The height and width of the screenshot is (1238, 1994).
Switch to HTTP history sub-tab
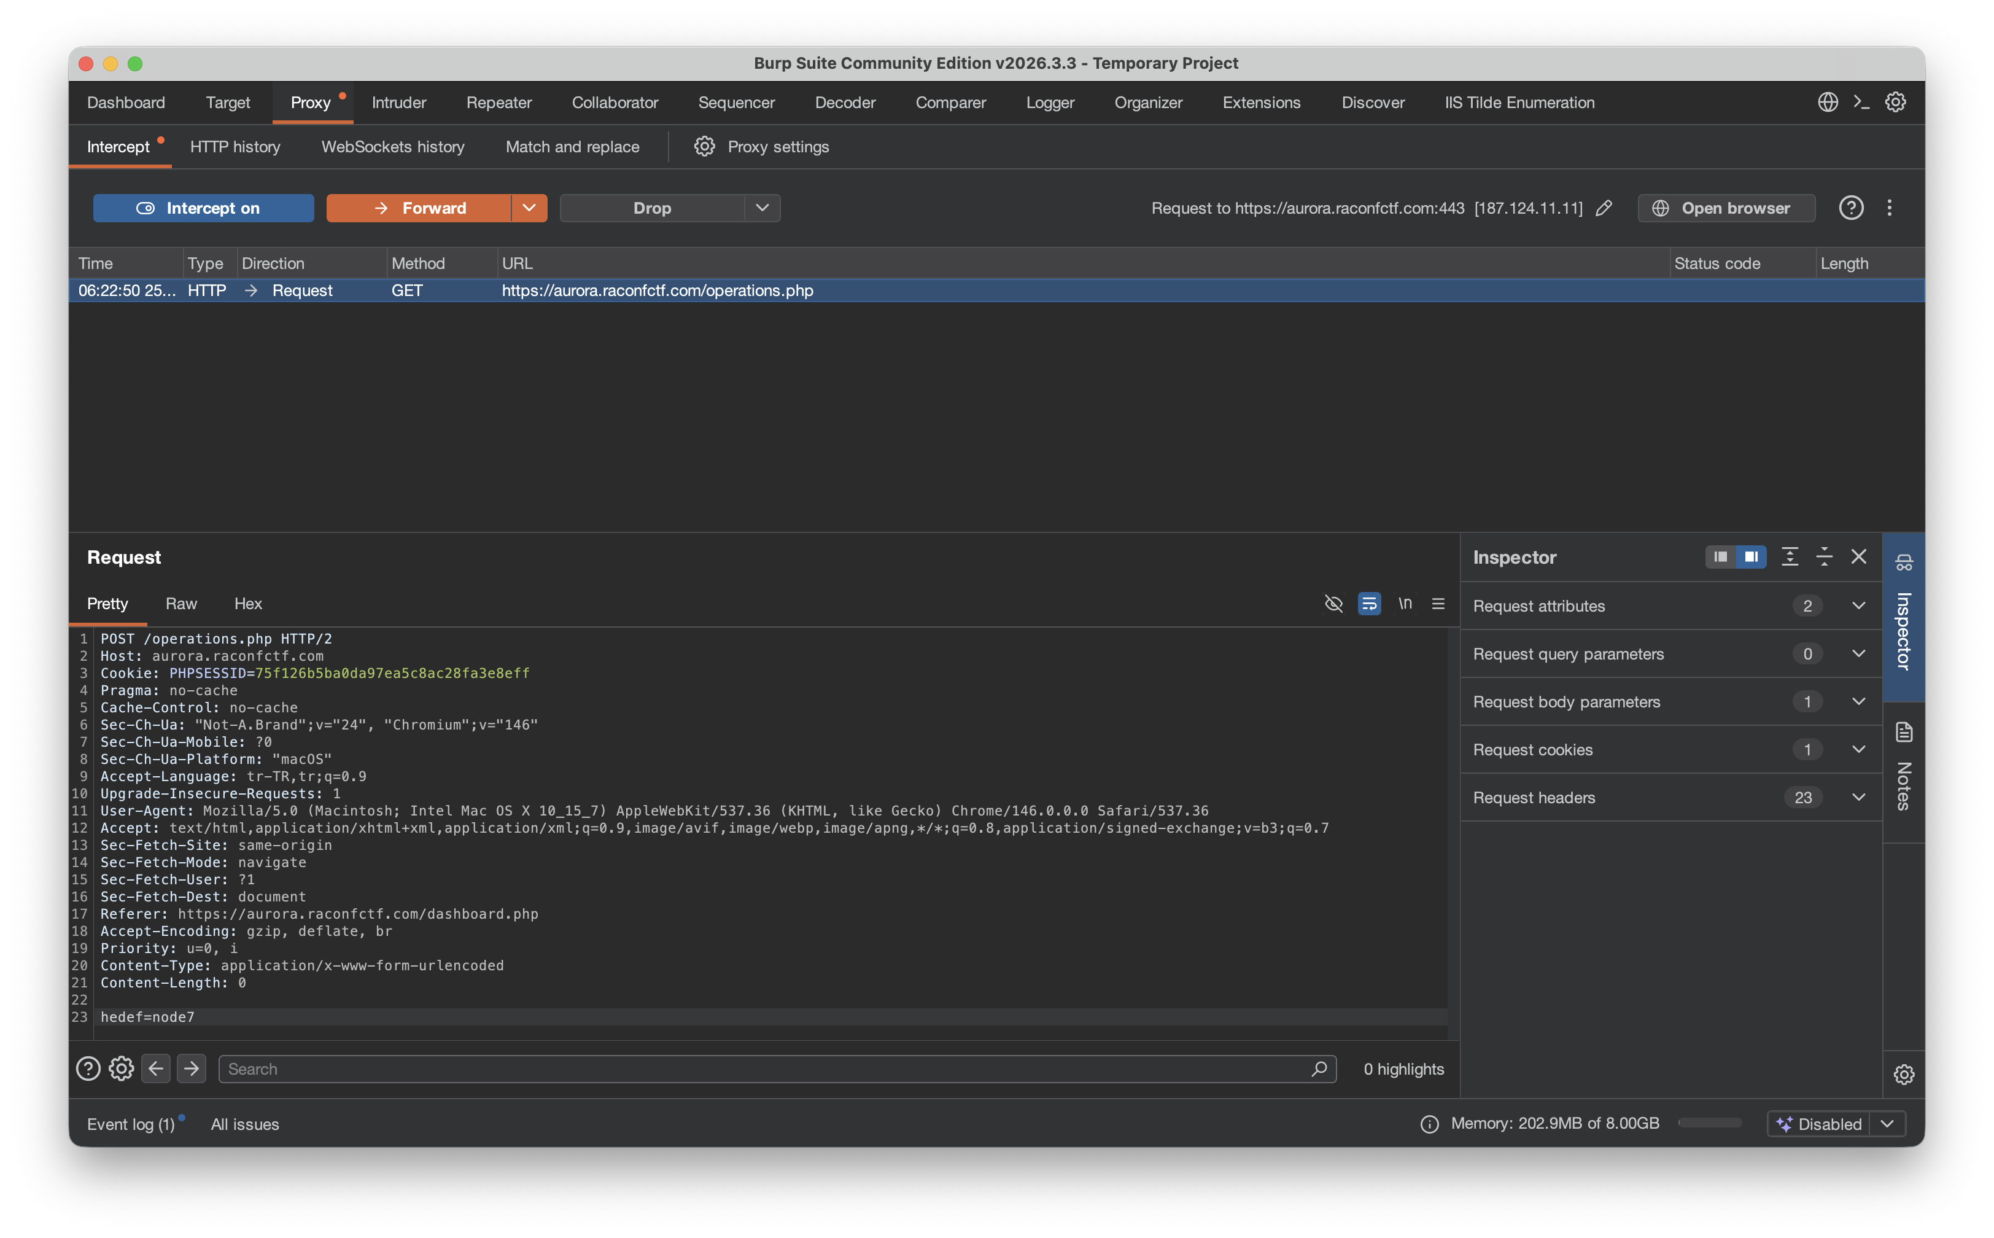pos(235,147)
